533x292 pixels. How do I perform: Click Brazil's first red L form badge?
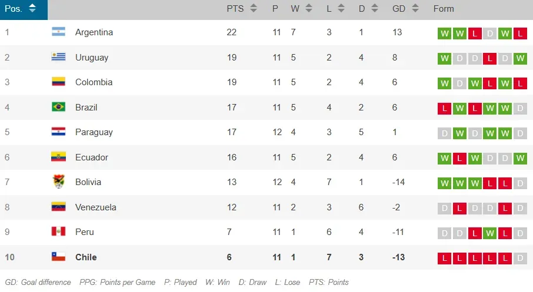(x=444, y=108)
